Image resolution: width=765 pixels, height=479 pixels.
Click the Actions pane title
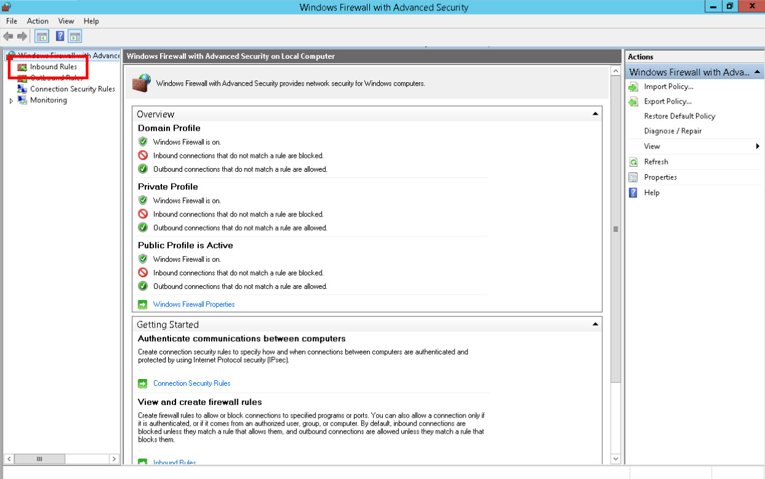641,56
